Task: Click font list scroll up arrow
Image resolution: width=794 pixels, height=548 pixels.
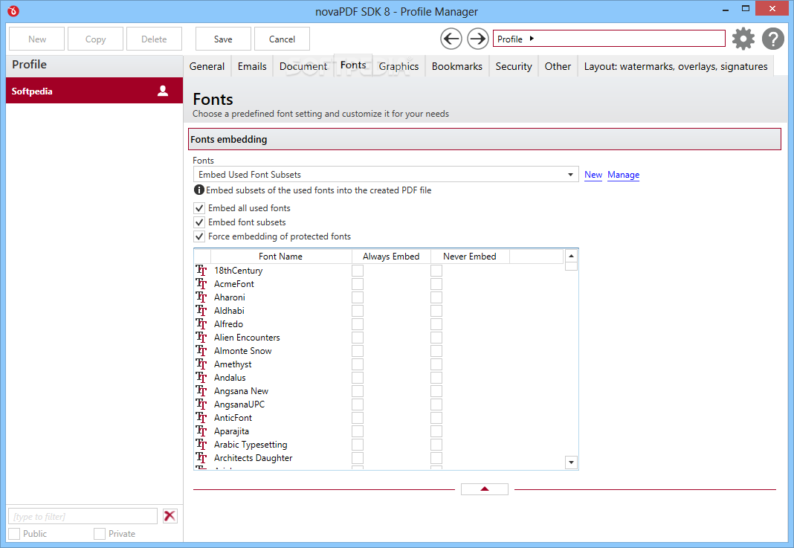Action: click(x=571, y=256)
